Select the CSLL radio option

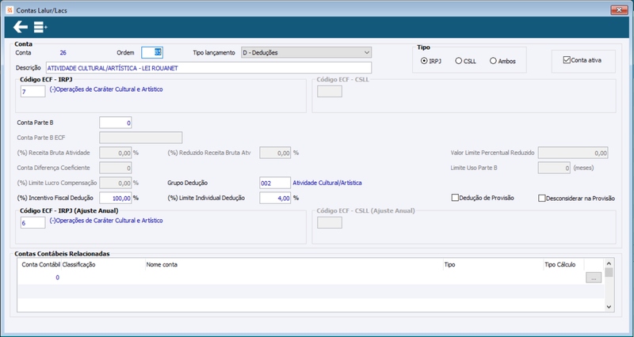(x=466, y=62)
